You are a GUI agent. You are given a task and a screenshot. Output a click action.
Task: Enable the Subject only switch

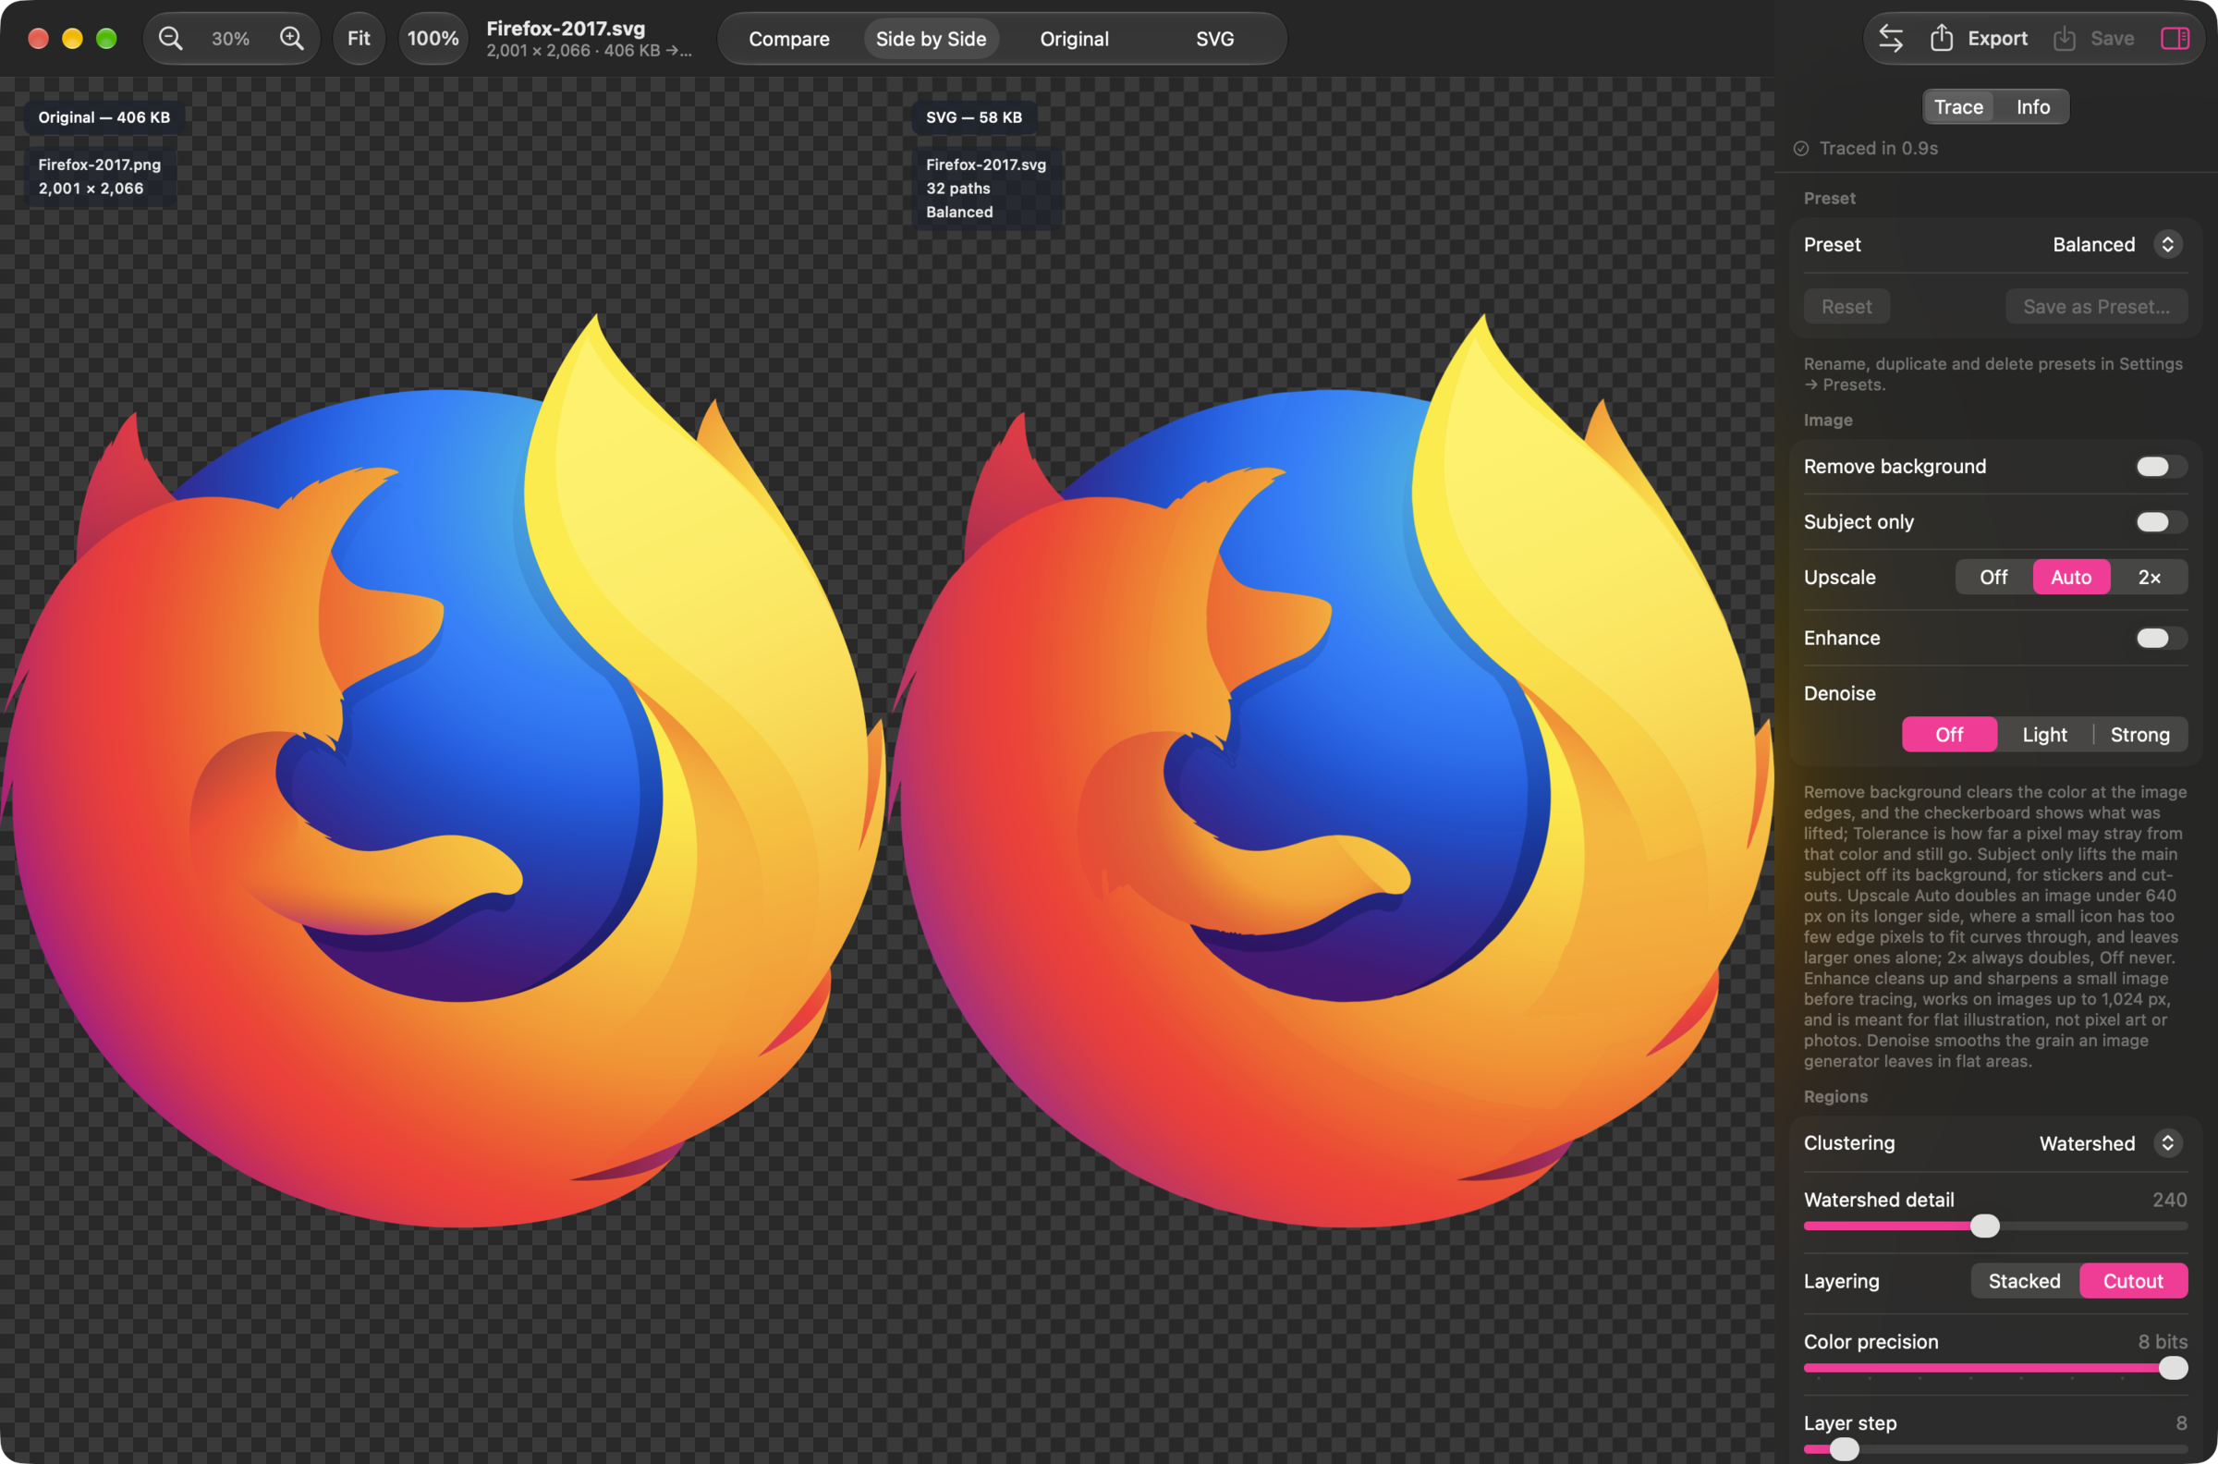pos(2160,522)
